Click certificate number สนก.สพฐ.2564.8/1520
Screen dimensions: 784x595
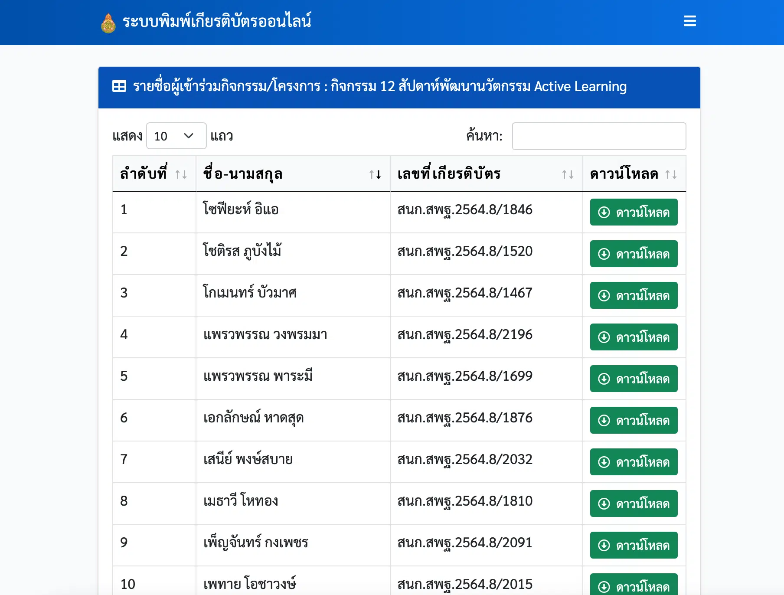click(465, 252)
